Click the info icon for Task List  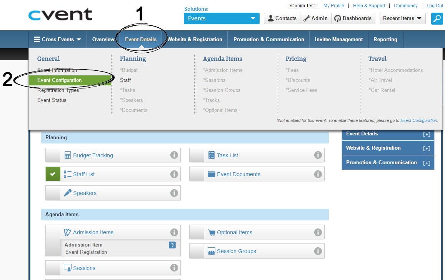point(318,155)
